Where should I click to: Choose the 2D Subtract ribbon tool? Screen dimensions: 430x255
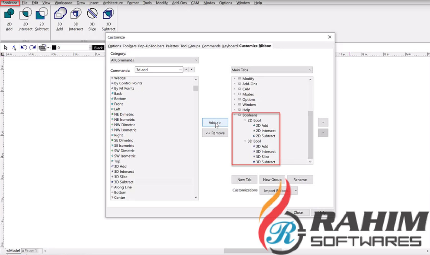(x=42, y=20)
